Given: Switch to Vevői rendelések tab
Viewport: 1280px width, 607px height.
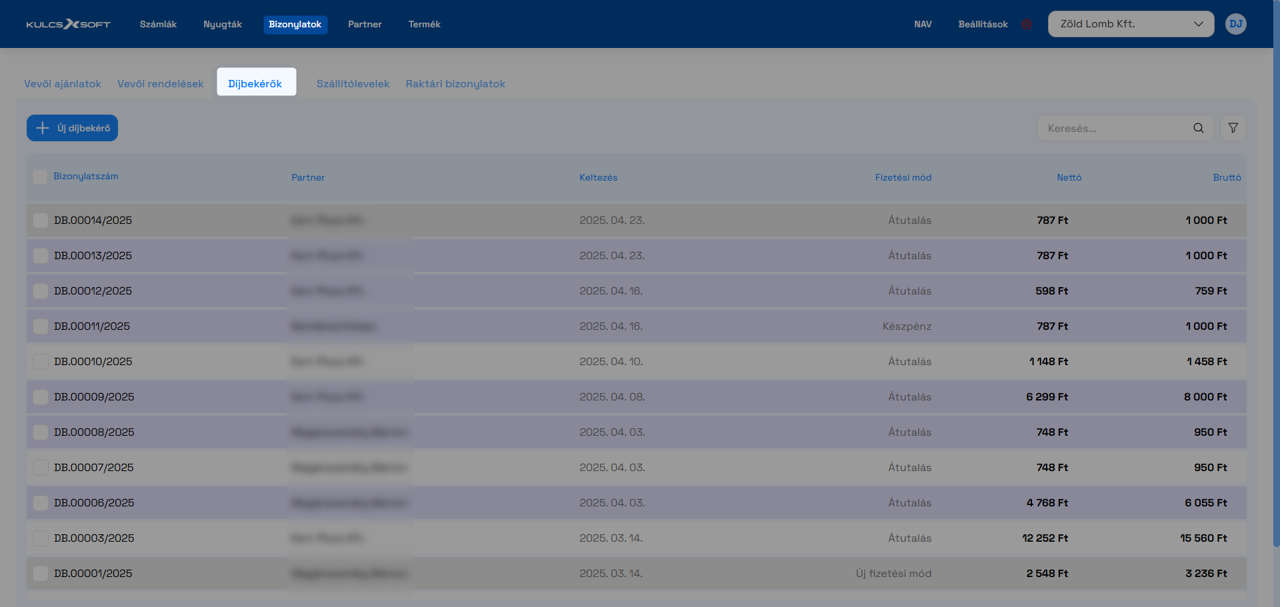Looking at the screenshot, I should pos(161,84).
